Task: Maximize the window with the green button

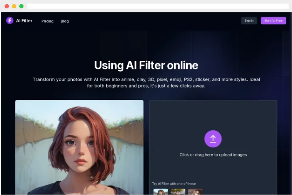Action: 22,6
